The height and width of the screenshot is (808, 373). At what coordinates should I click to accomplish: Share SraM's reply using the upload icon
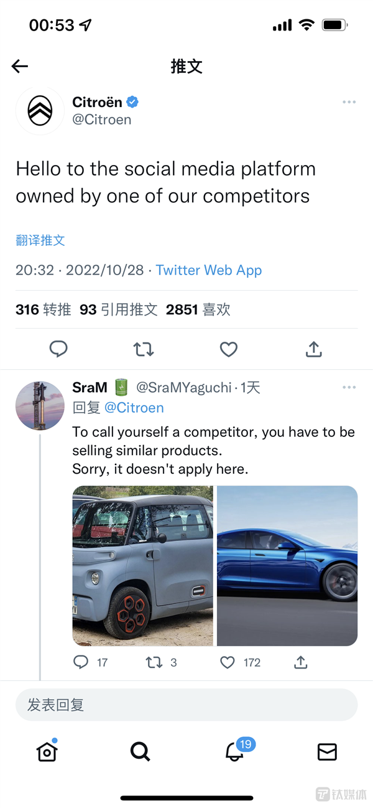[300, 662]
